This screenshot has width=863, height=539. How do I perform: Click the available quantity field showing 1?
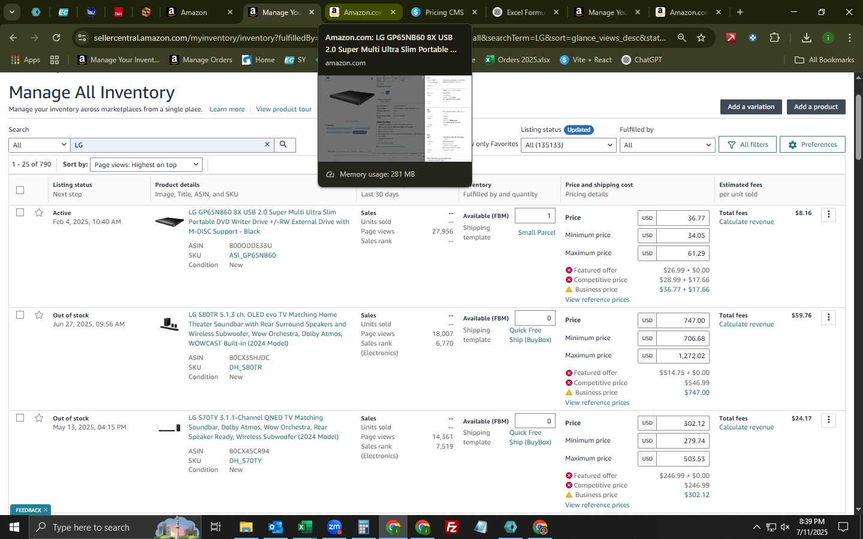coord(535,216)
